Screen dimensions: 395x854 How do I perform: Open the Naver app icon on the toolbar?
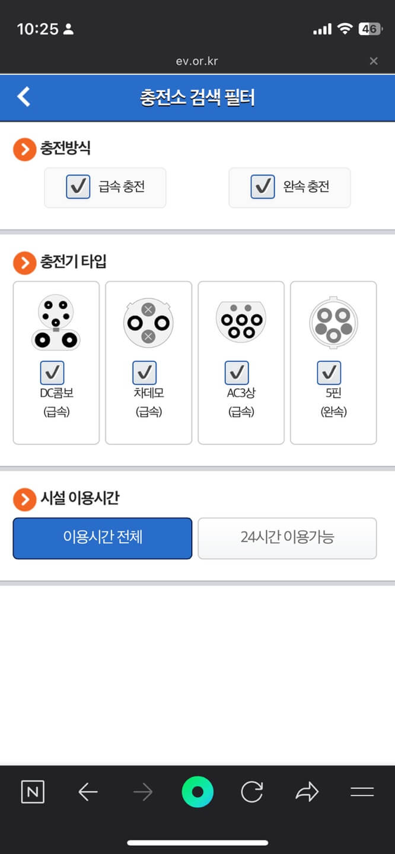33,791
